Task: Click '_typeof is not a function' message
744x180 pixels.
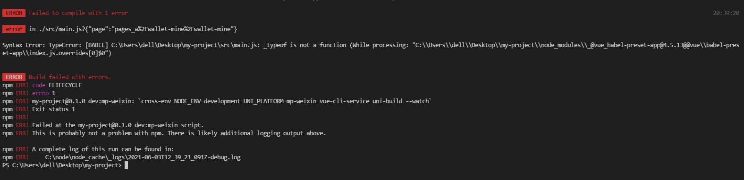Action: pos(305,45)
